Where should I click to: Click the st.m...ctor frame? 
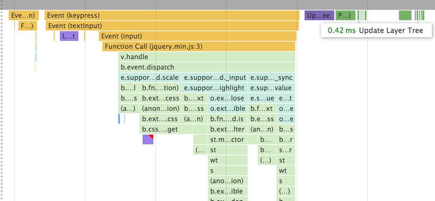227,140
